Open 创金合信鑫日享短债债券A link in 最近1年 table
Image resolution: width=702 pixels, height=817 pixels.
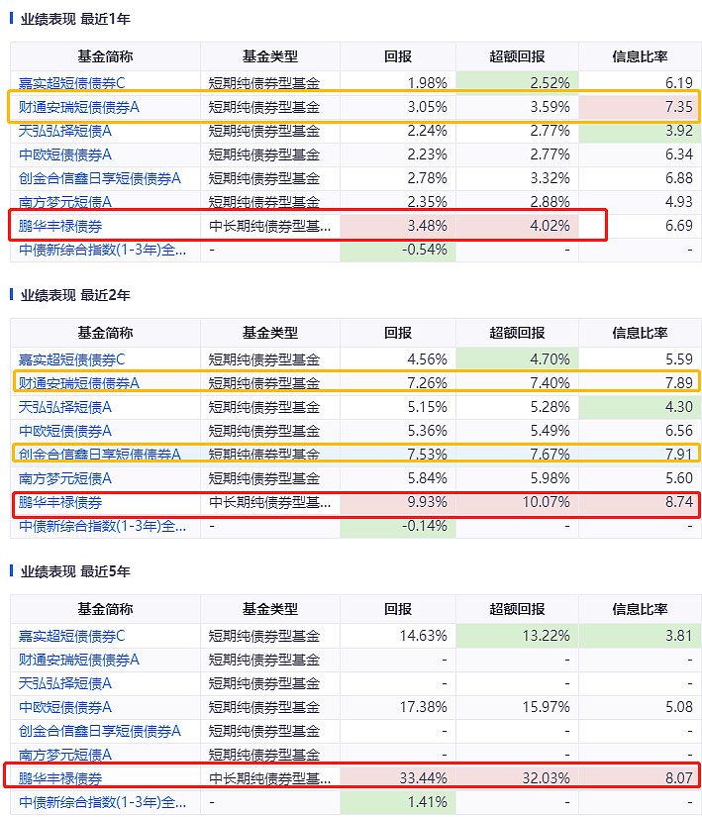coord(100,178)
